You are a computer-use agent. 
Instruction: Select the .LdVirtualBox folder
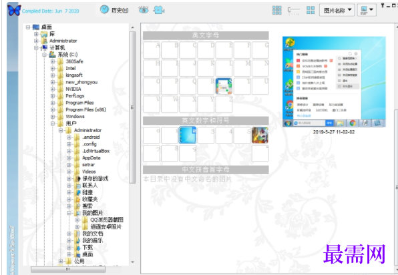pos(95,151)
